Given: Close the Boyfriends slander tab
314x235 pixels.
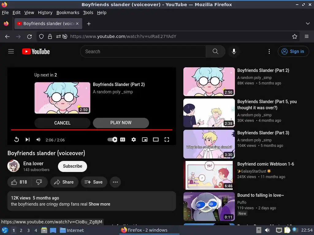Looking at the screenshot, I should coord(77,24).
